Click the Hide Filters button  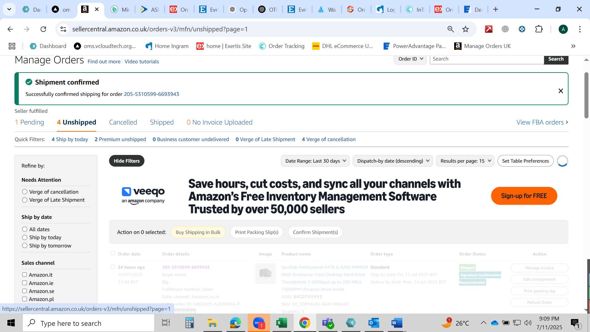point(127,161)
